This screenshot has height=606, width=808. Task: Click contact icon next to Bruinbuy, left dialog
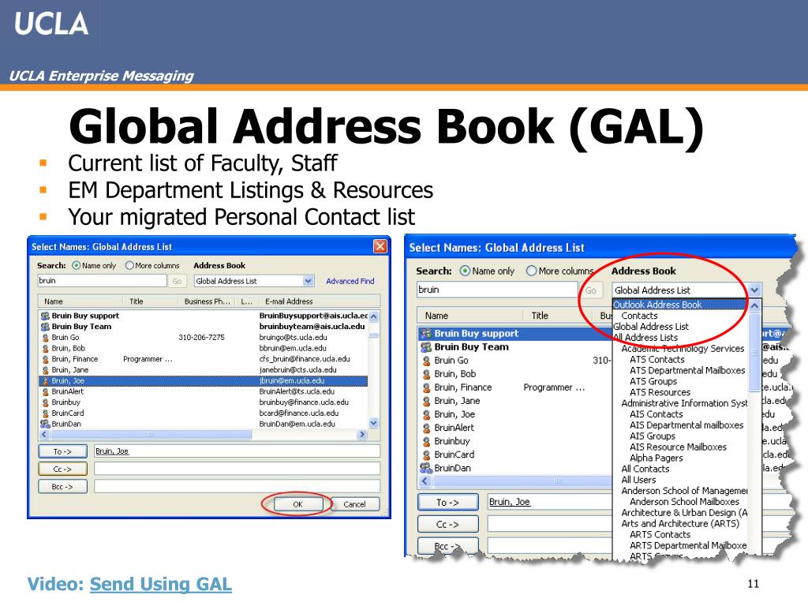point(45,402)
